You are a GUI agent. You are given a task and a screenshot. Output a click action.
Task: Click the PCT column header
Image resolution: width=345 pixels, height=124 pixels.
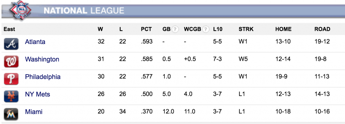146,29
